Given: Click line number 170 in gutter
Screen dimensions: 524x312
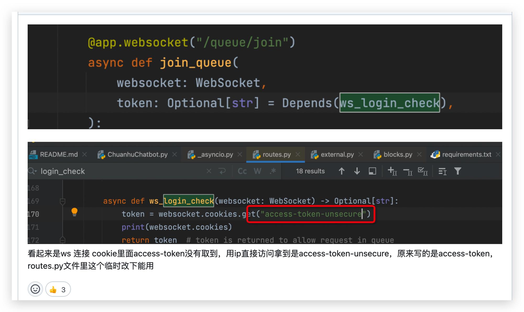Looking at the screenshot, I should (x=33, y=214).
